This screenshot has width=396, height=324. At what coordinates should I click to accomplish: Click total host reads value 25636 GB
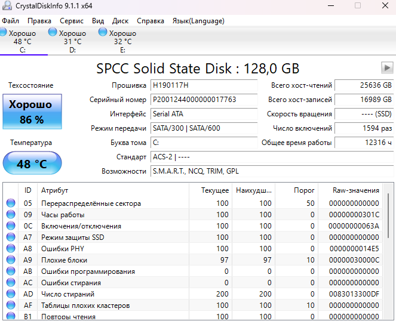(x=364, y=85)
